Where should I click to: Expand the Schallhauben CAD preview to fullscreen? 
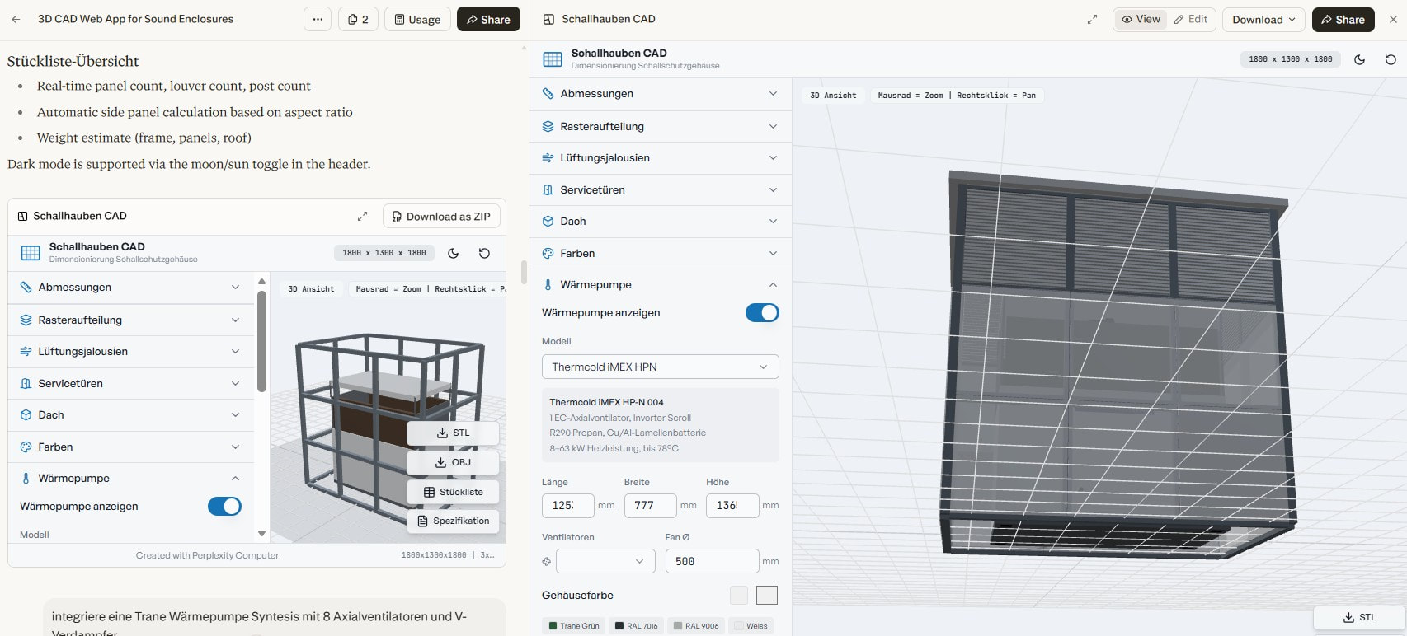pos(1092,19)
